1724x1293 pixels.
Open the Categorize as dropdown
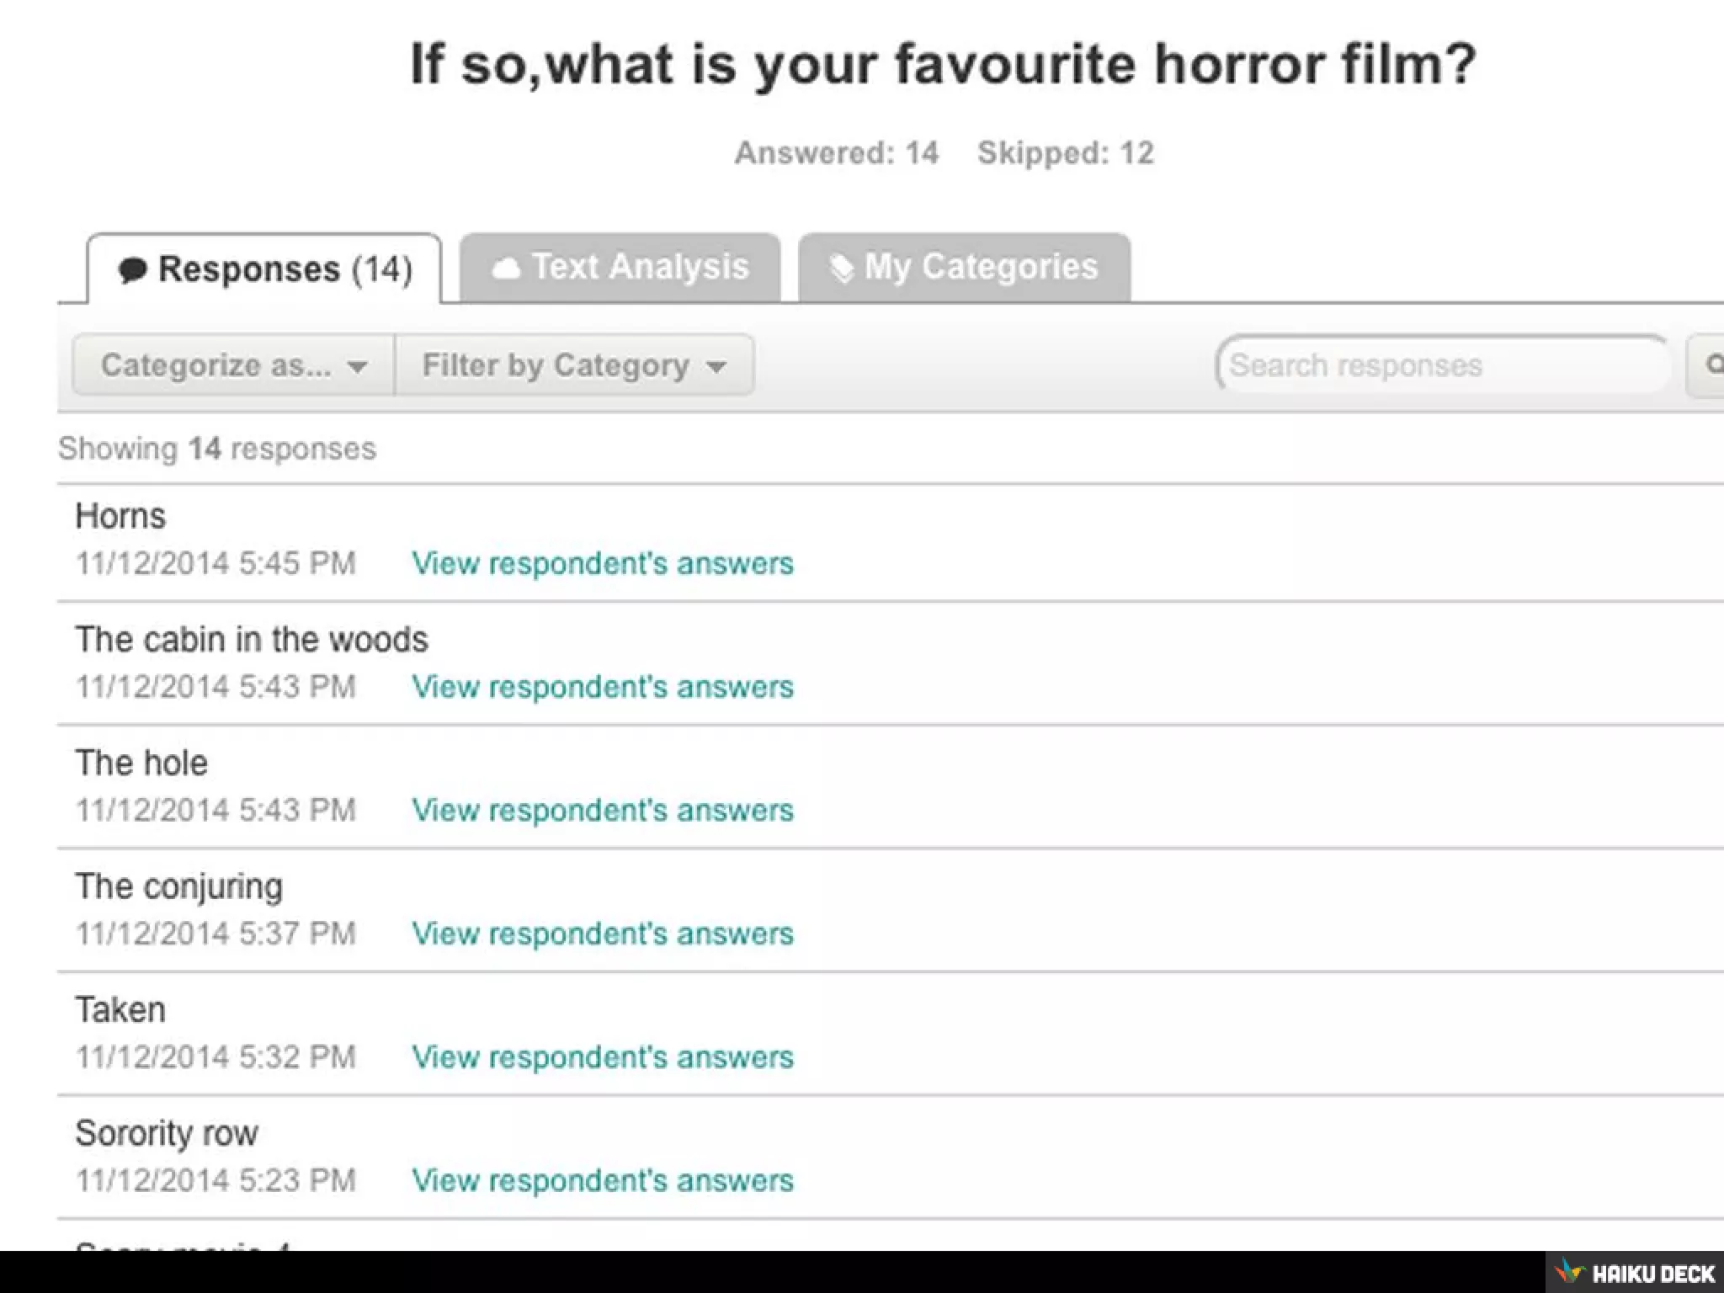pos(233,365)
